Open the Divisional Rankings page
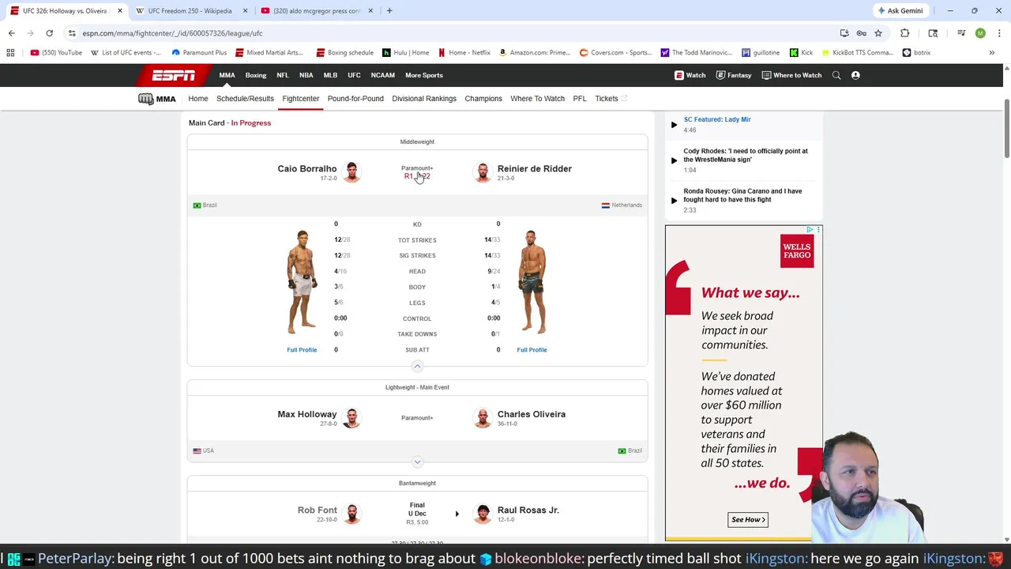Screen dimensions: 1011x569 [x=424, y=99]
